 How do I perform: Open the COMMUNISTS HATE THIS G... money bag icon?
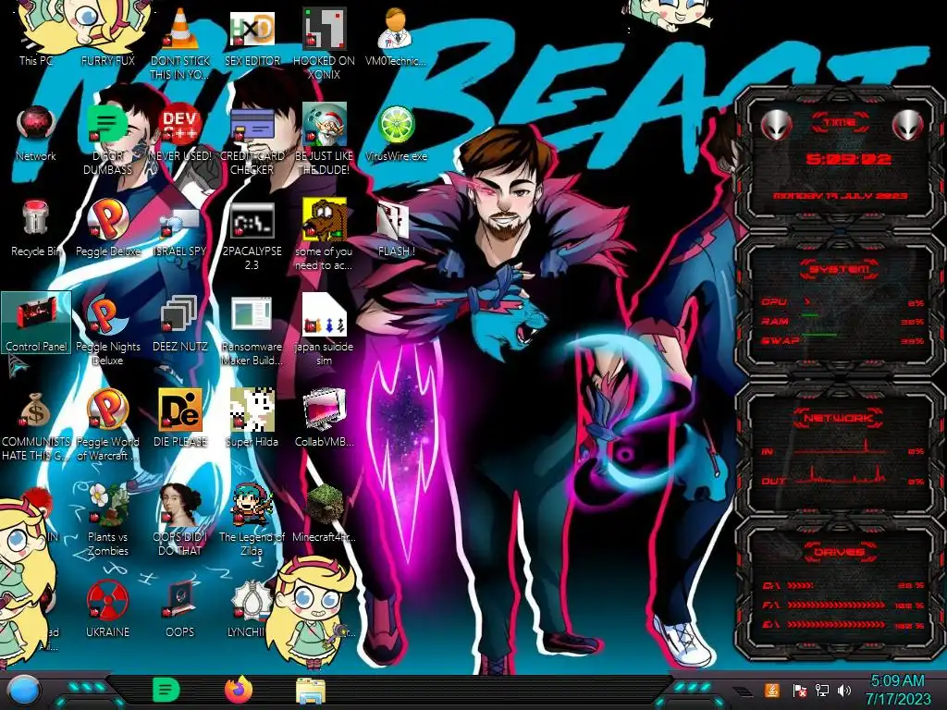click(x=36, y=425)
